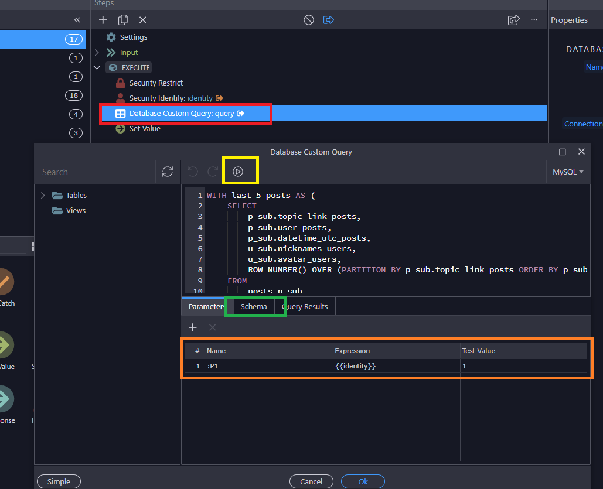Image resolution: width=603 pixels, height=489 pixels.
Task: Run the custom query with play icon
Action: click(x=238, y=172)
